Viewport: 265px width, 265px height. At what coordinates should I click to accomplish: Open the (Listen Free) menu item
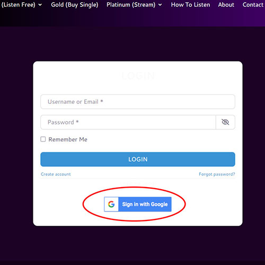pyautogui.click(x=18, y=5)
